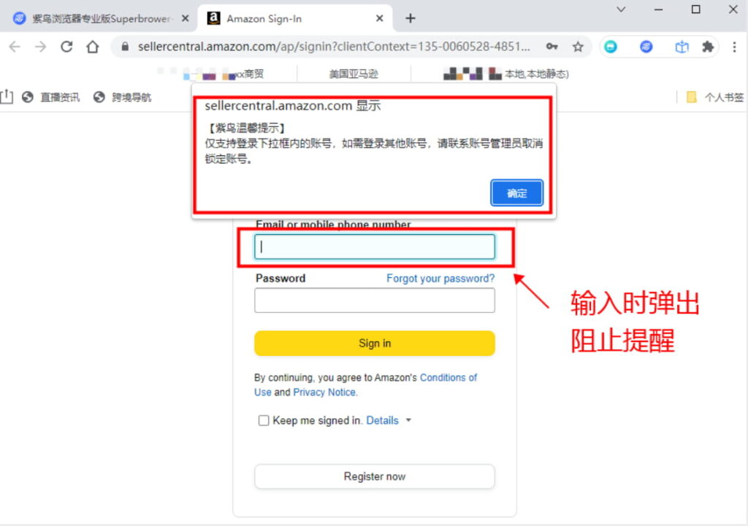Image resolution: width=748 pixels, height=526 pixels.
Task: Click the teal extension icon in toolbar
Action: 610,46
